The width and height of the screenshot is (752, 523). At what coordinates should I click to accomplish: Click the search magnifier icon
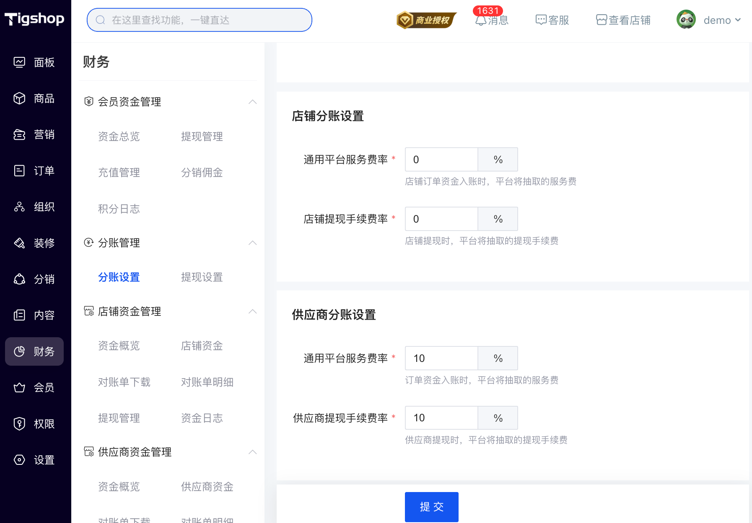100,20
